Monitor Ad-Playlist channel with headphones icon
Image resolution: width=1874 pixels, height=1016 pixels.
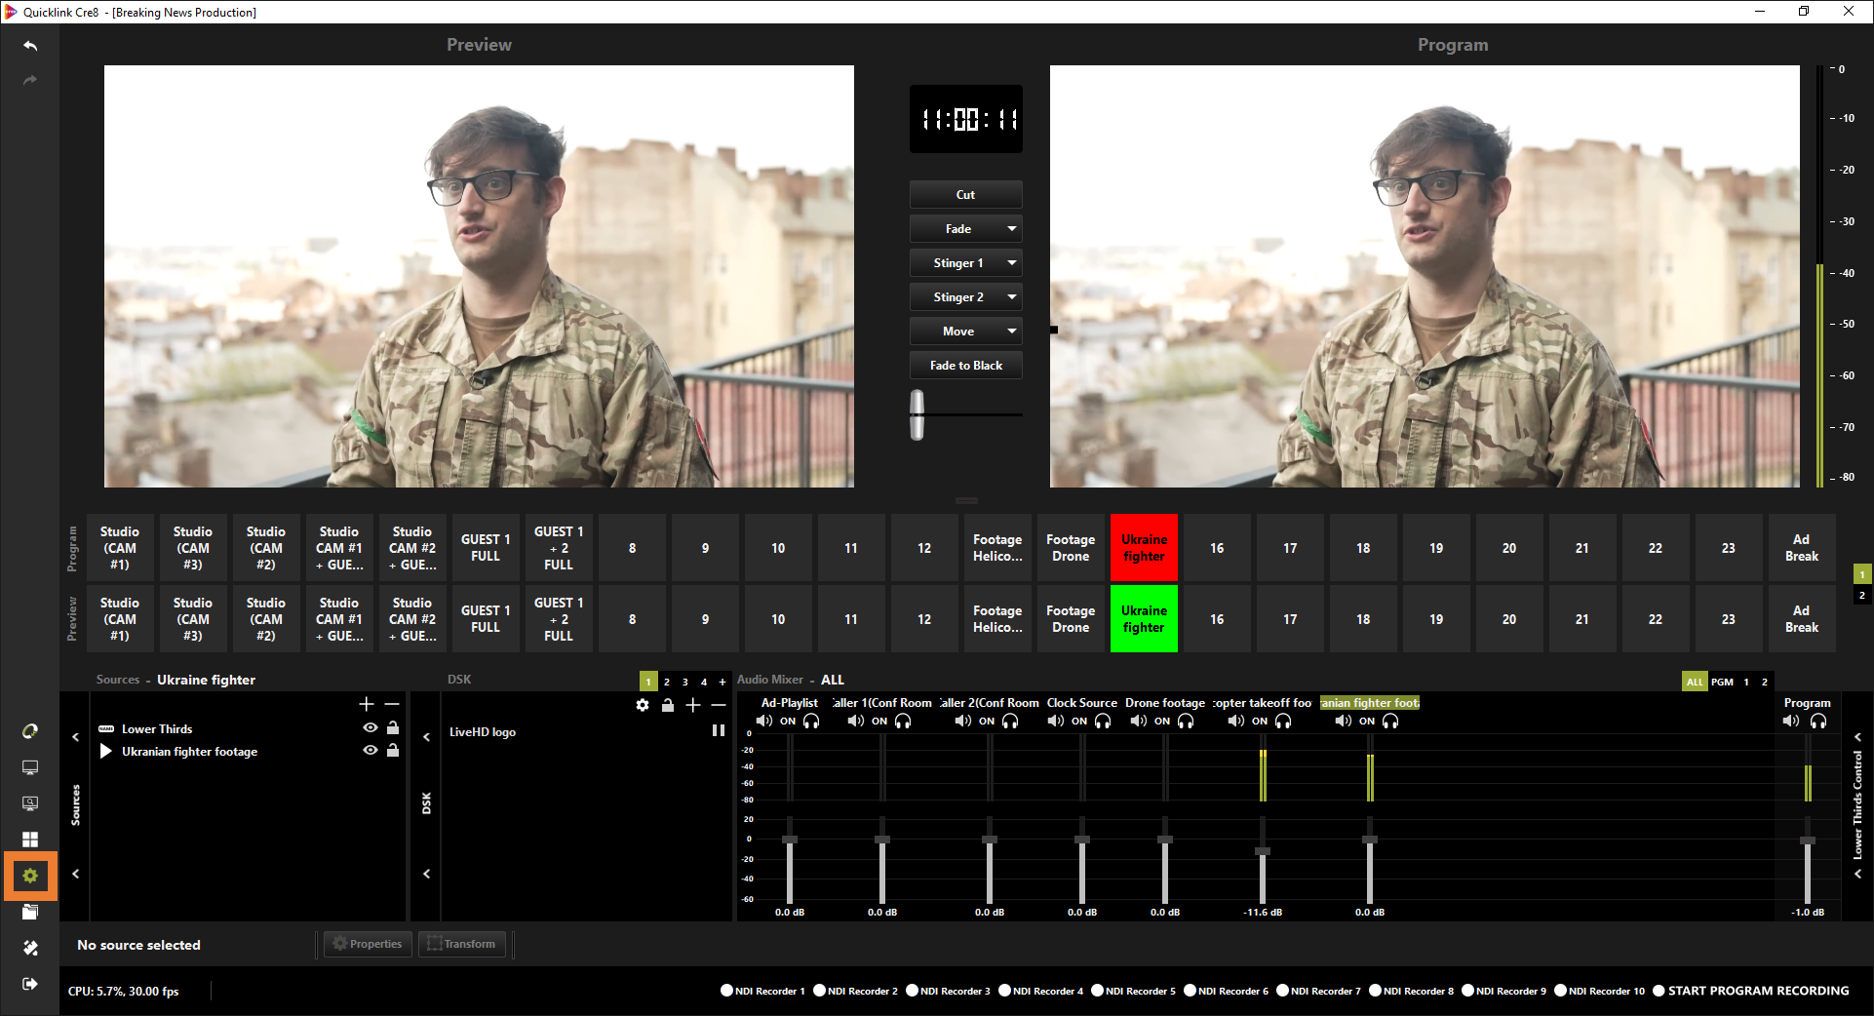[x=811, y=721]
